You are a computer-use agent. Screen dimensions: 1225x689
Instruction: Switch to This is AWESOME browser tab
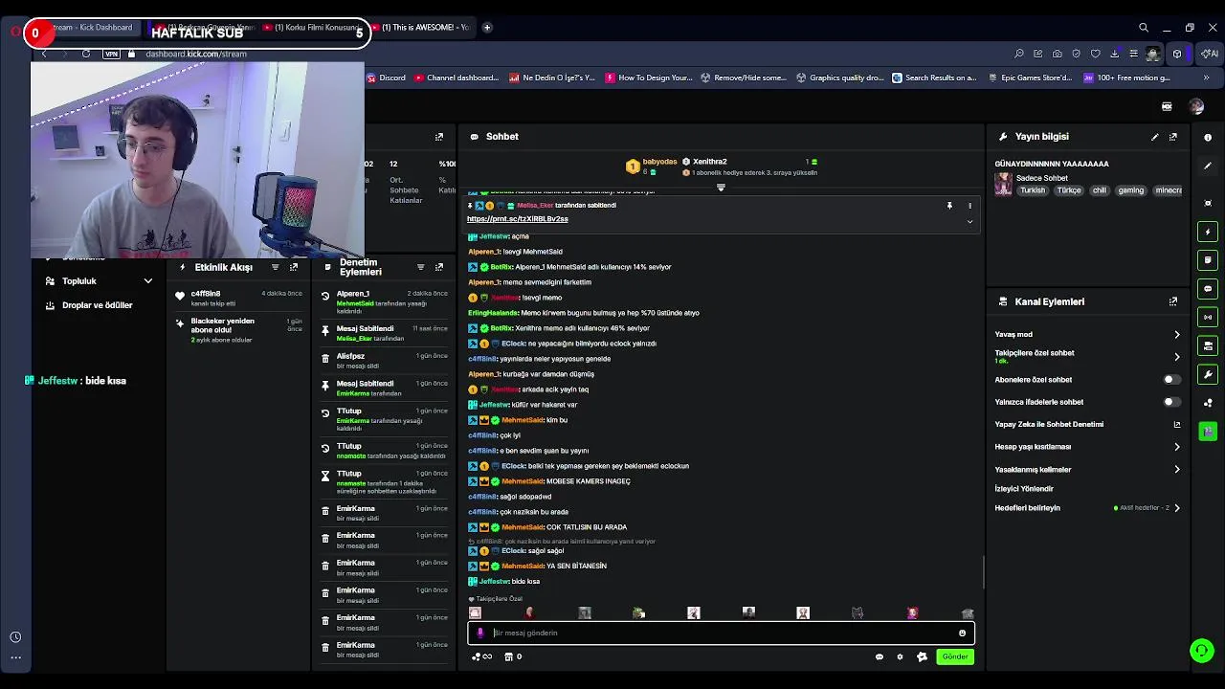(x=422, y=28)
